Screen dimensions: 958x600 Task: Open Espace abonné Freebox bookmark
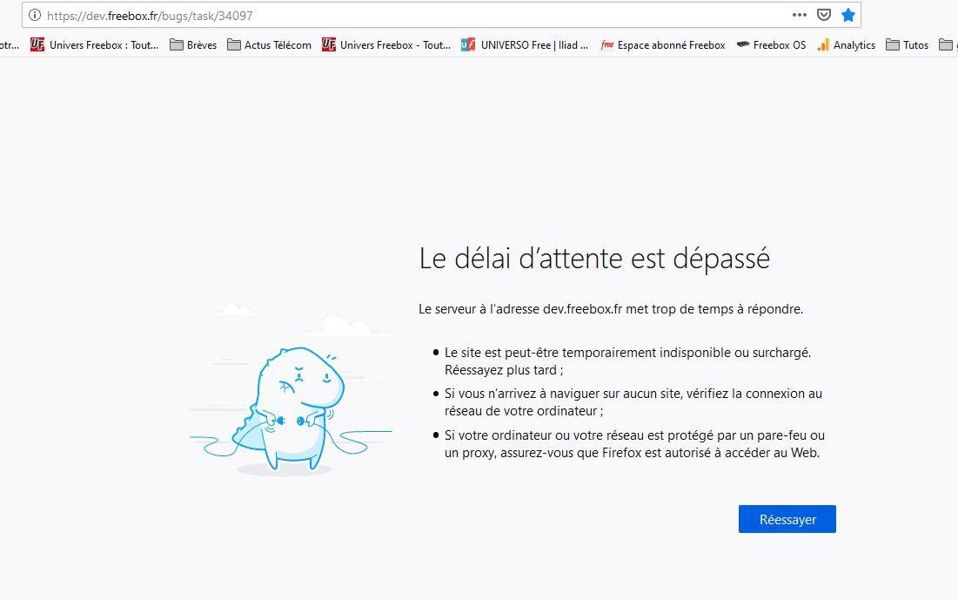tap(662, 44)
